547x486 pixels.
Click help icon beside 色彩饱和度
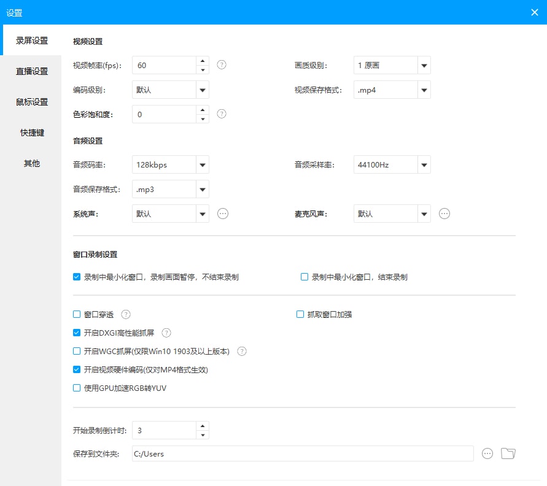[222, 114]
